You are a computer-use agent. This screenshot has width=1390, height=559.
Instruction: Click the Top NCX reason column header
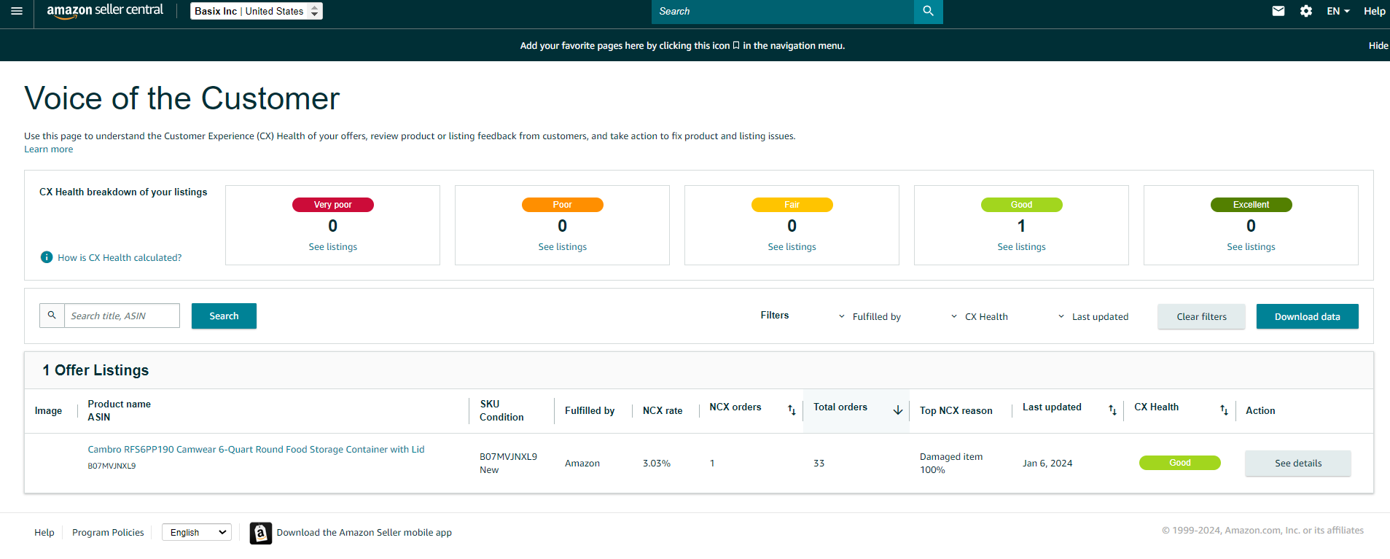coord(956,410)
